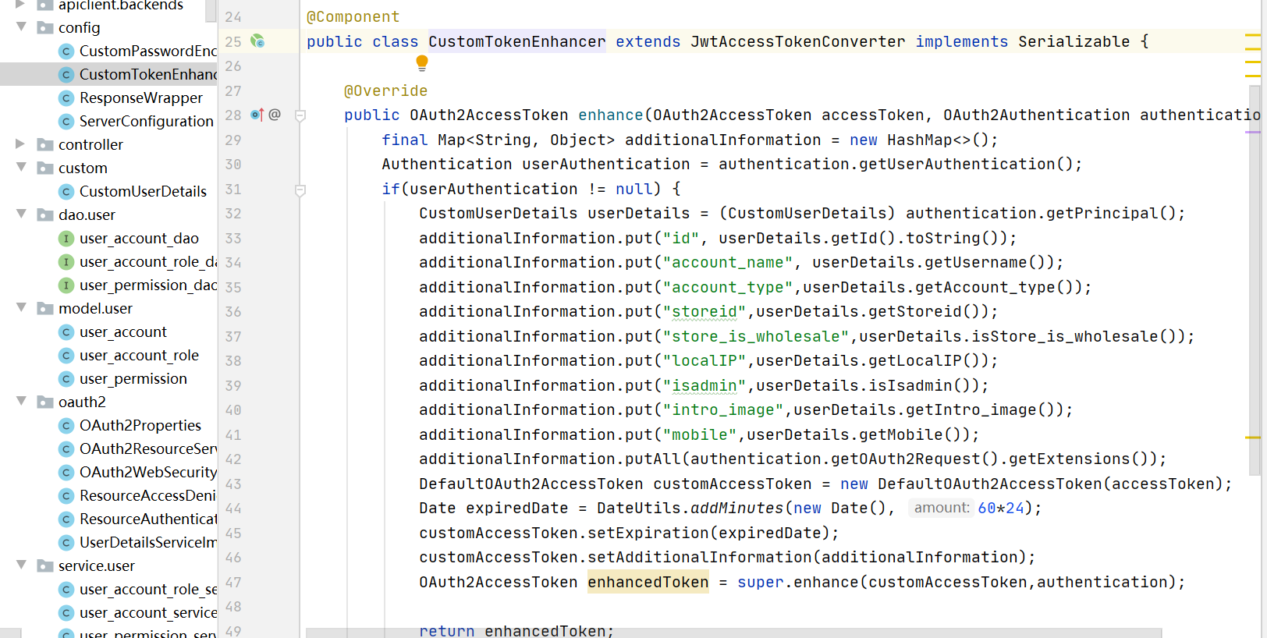Image resolution: width=1267 pixels, height=638 pixels.
Task: Open user_permission class under model.user
Action: [133, 378]
